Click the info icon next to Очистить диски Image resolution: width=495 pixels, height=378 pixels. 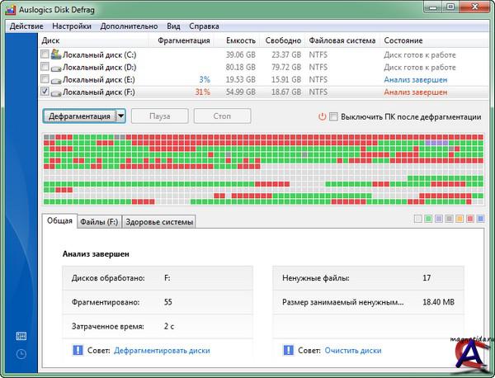point(287,351)
